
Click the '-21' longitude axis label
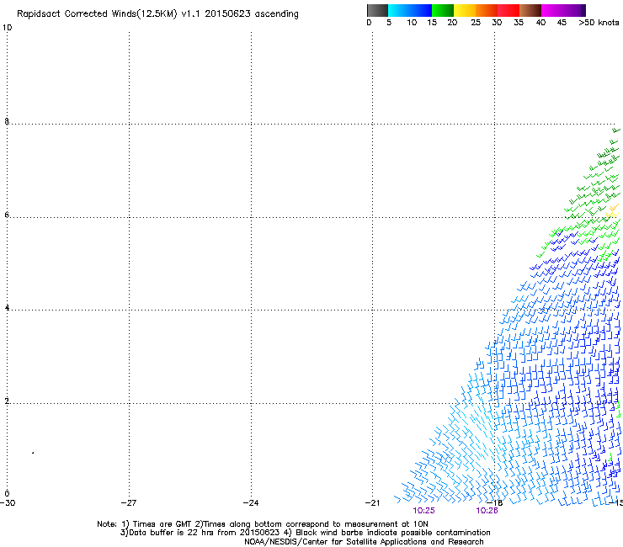click(x=372, y=503)
